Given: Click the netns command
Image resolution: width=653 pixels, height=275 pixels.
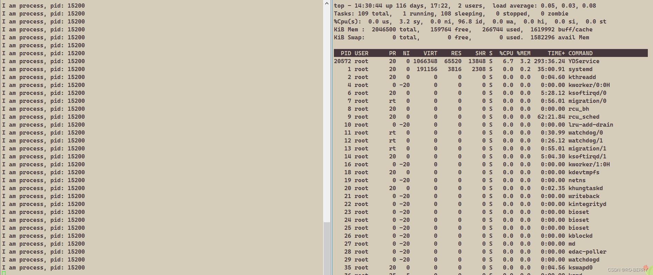Looking at the screenshot, I should [577, 180].
